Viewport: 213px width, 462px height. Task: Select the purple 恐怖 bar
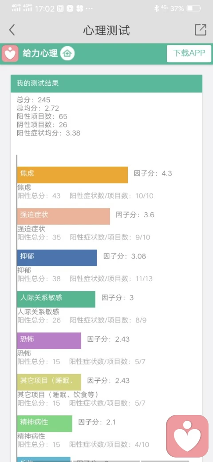click(49, 341)
